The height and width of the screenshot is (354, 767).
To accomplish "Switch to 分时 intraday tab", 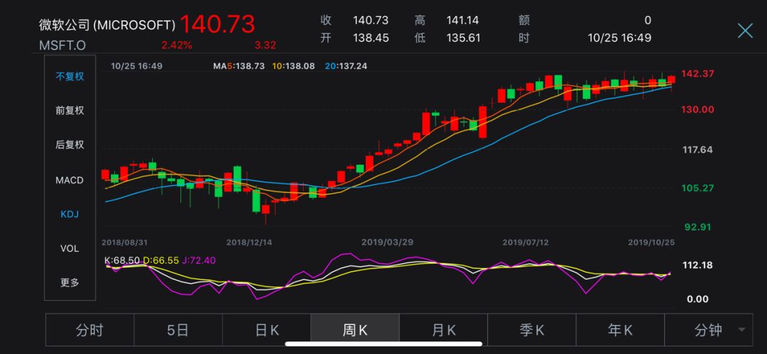I will tap(89, 330).
